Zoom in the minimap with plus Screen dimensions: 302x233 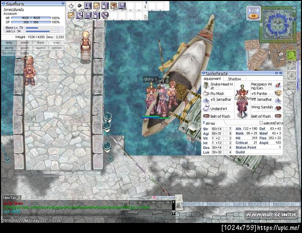click(x=294, y=8)
